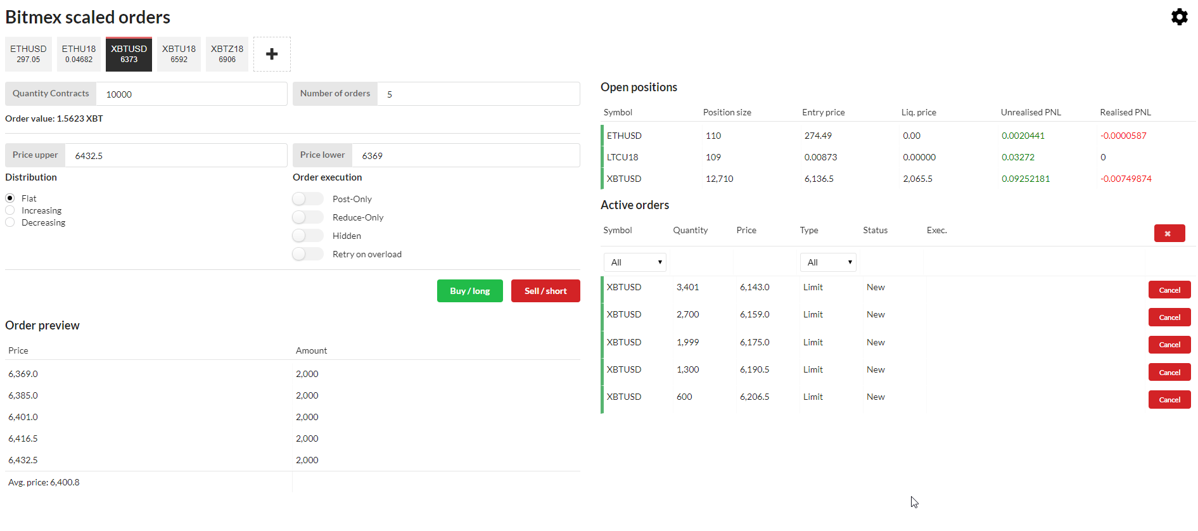1198x531 pixels.
Task: Cancel all active orders with red X button
Action: click(1169, 233)
